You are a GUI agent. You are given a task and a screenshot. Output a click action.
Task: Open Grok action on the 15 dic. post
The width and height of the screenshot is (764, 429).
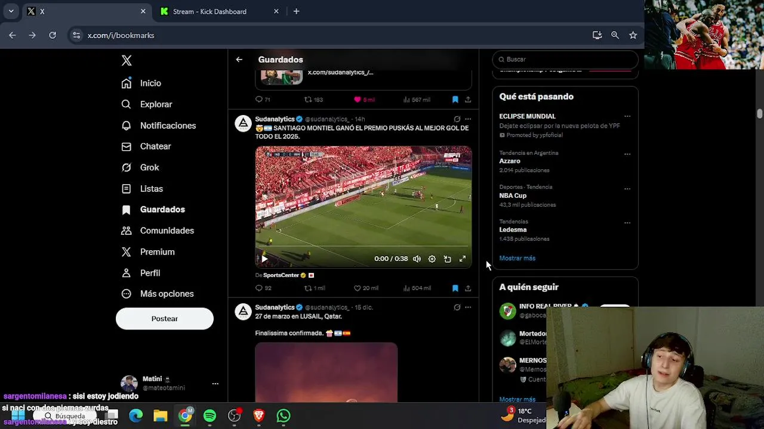coord(457,307)
